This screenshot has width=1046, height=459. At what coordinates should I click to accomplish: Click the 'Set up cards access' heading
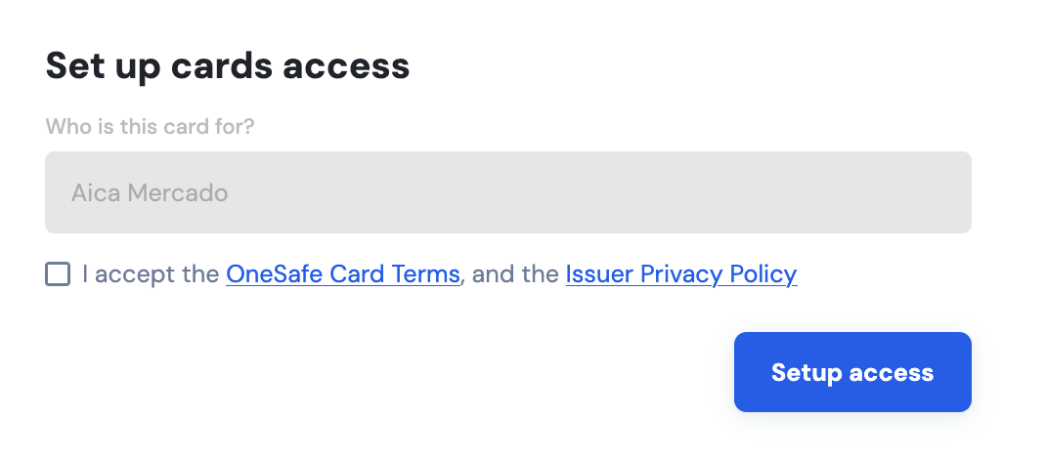click(228, 66)
